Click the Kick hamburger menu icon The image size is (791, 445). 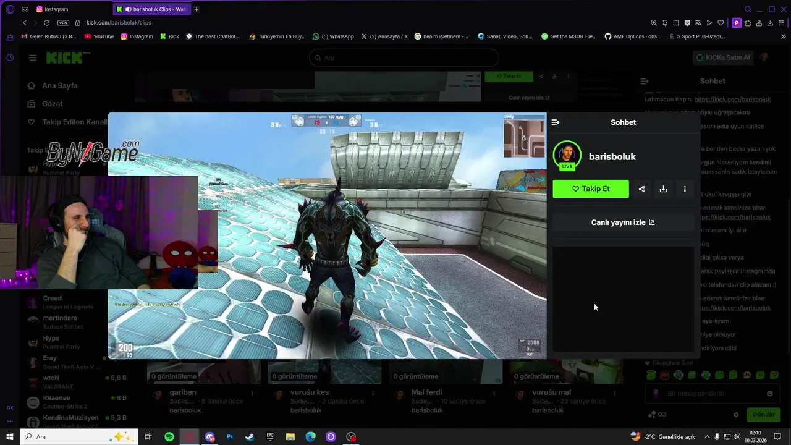33,57
